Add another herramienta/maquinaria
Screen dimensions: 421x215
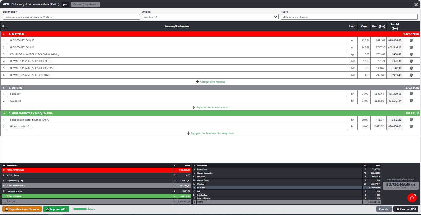pos(210,133)
